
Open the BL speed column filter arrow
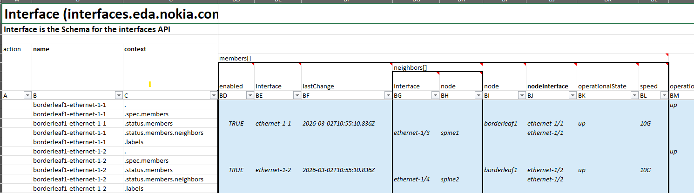pyautogui.click(x=664, y=95)
